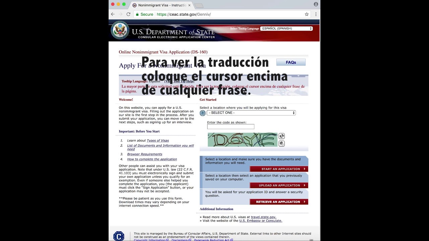The height and width of the screenshot is (241, 429).
Task: Open How to complete the application link
Action: 152,159
